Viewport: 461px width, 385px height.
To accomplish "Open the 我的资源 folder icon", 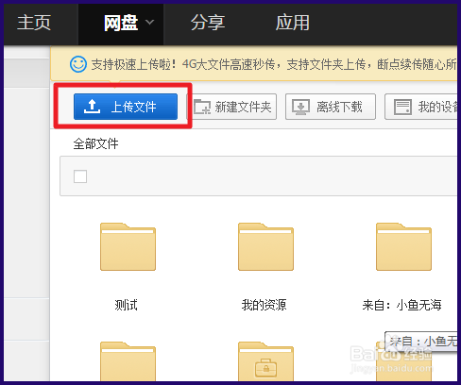I will pyautogui.click(x=265, y=247).
